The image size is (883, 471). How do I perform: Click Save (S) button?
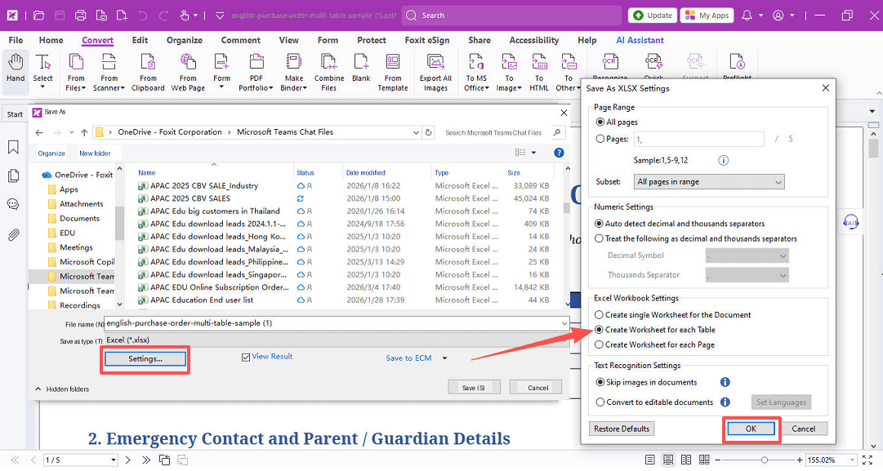pyautogui.click(x=474, y=387)
